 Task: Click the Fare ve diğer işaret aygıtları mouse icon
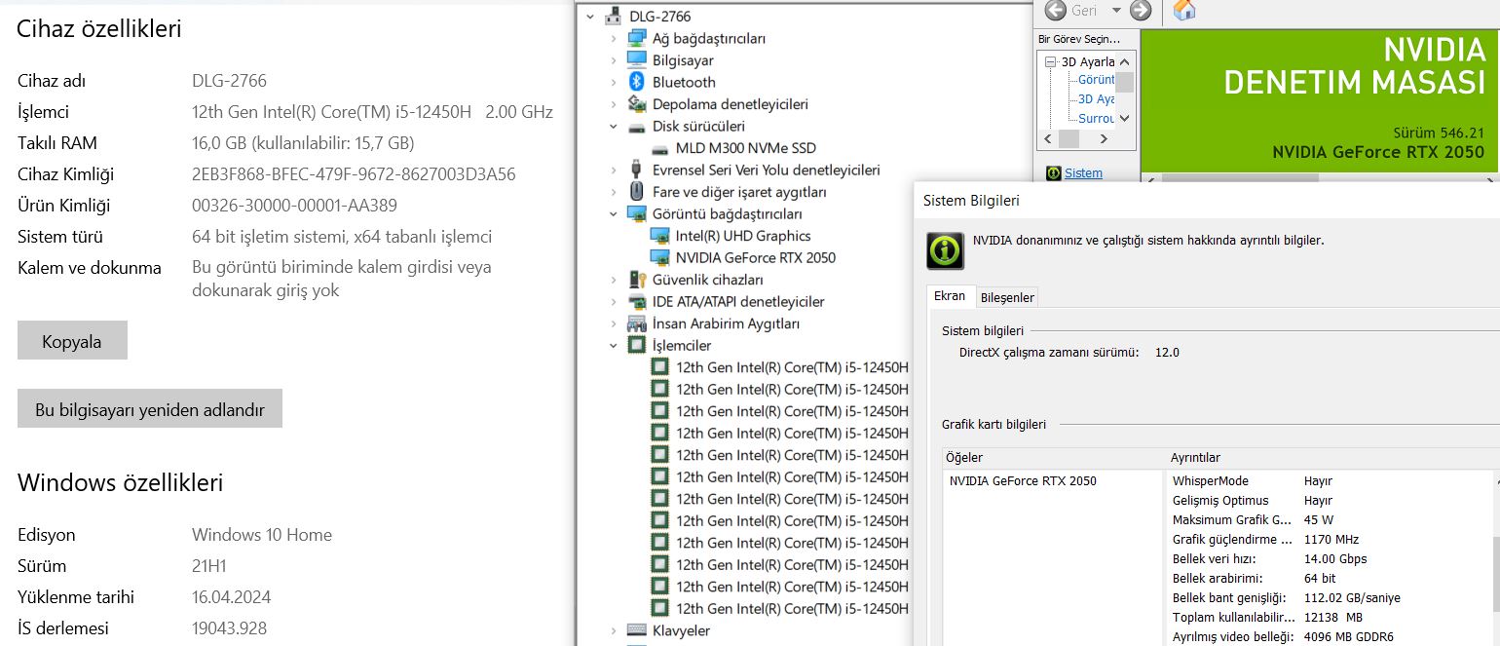click(637, 192)
